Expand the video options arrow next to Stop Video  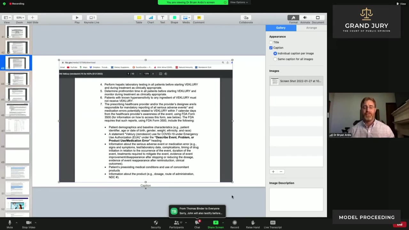(x=35, y=222)
